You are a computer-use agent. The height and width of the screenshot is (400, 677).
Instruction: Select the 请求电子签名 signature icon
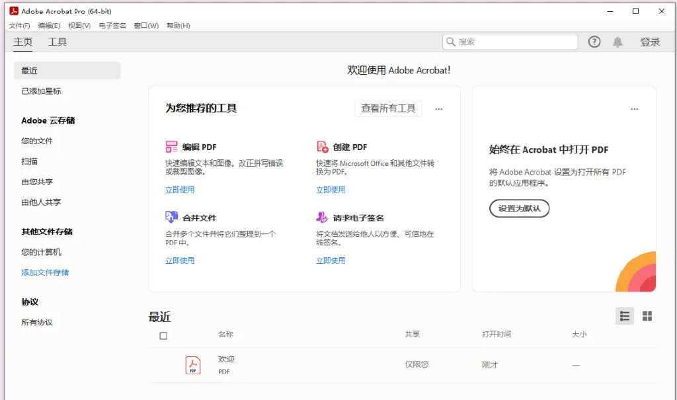click(x=321, y=217)
